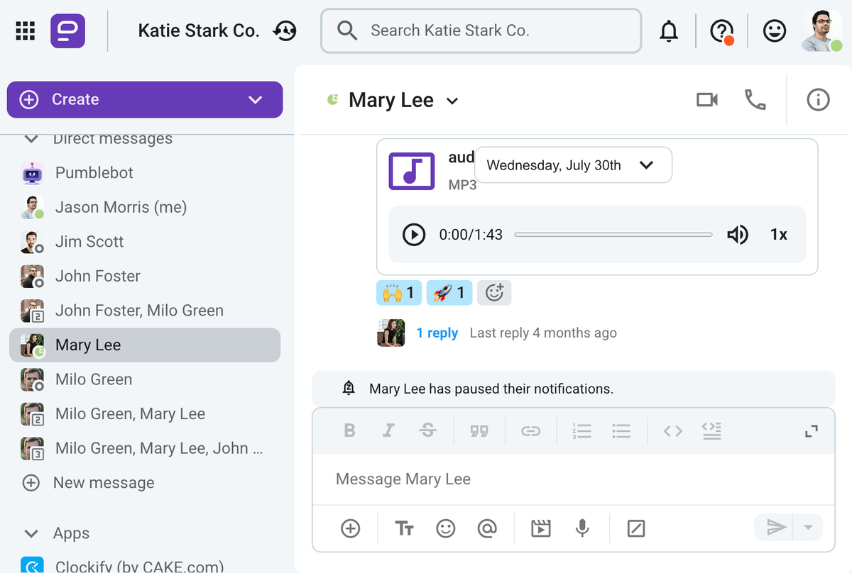
Task: Open the Jim Scott direct message
Action: [x=89, y=242]
